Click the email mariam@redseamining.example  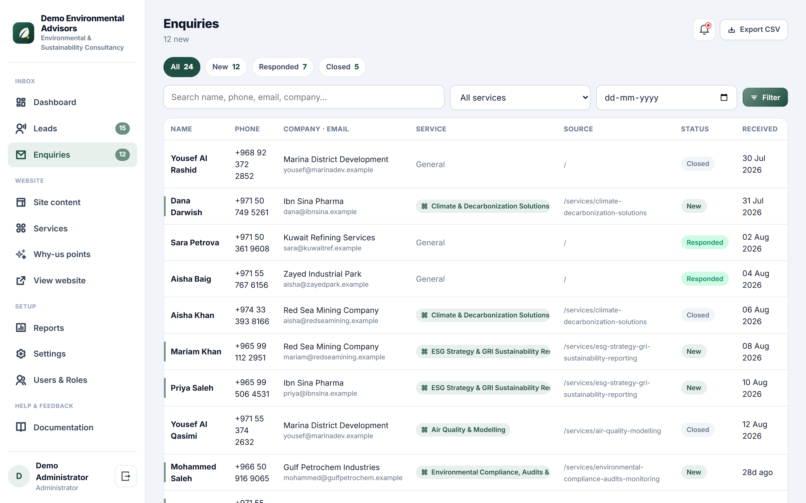click(x=334, y=357)
